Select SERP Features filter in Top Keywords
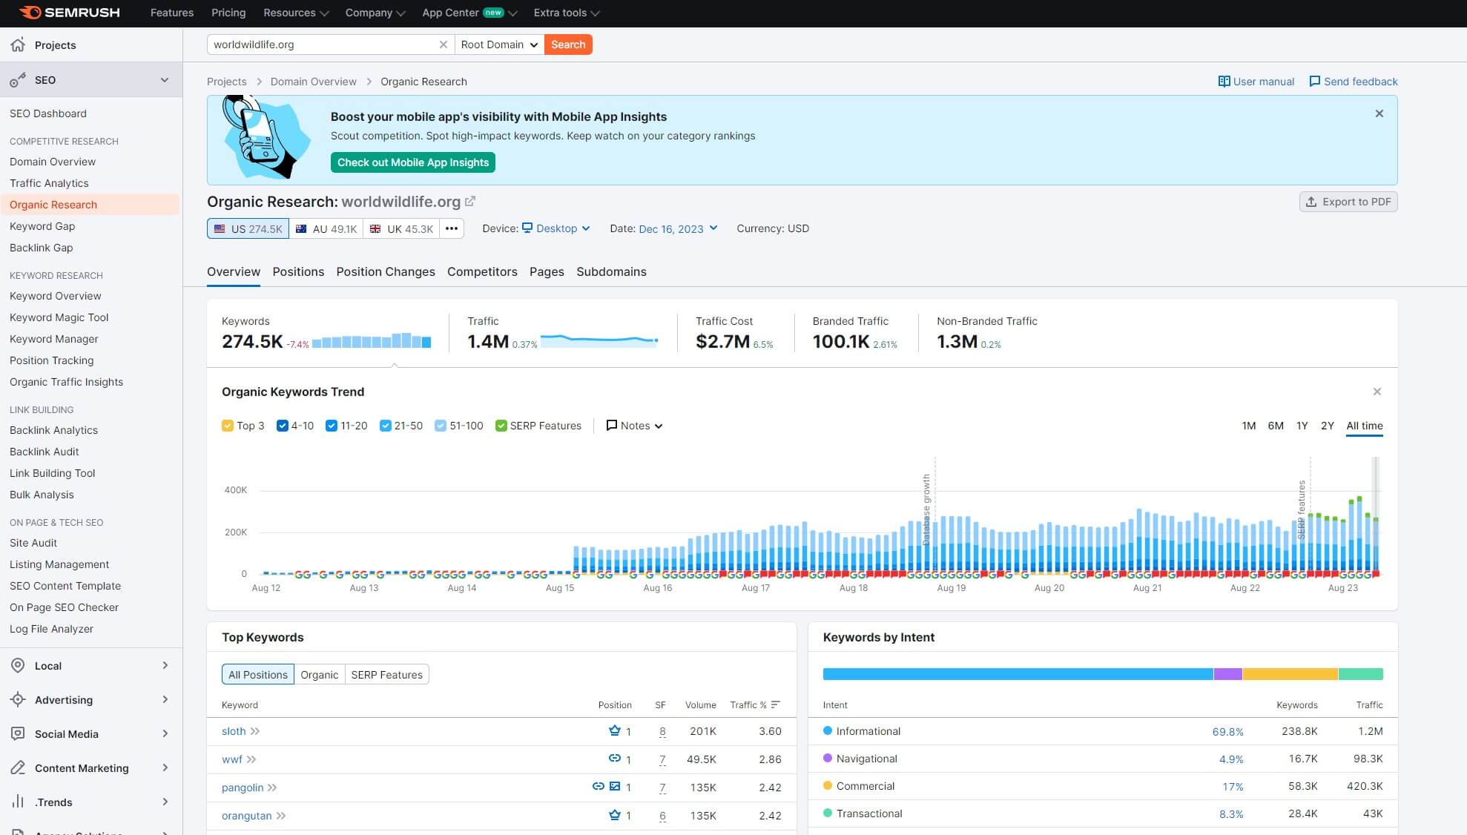Screen dimensions: 1467x835 pyautogui.click(x=386, y=674)
